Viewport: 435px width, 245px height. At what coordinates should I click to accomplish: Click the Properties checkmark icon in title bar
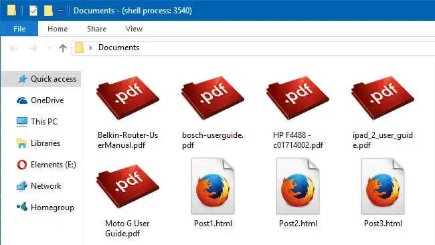click(x=33, y=11)
